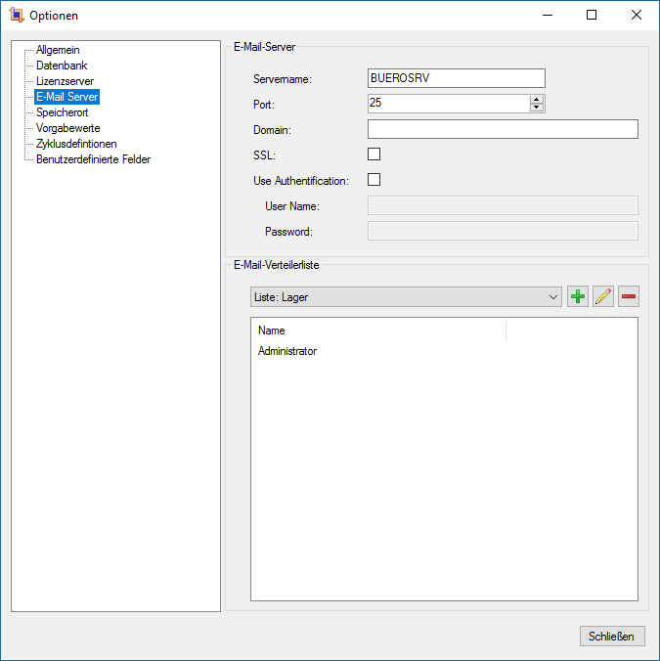This screenshot has height=661, width=660.
Task: Click the pencil edit list icon
Action: (603, 297)
